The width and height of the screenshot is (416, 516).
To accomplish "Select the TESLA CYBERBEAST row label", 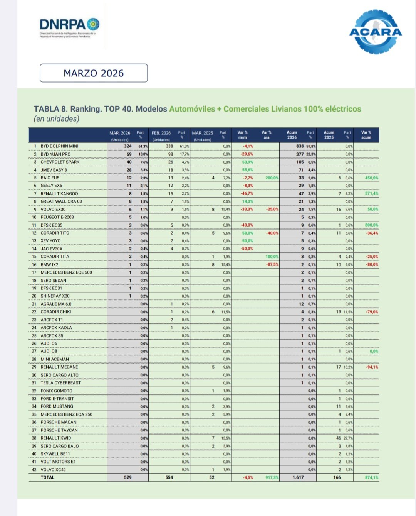I will tap(61, 383).
